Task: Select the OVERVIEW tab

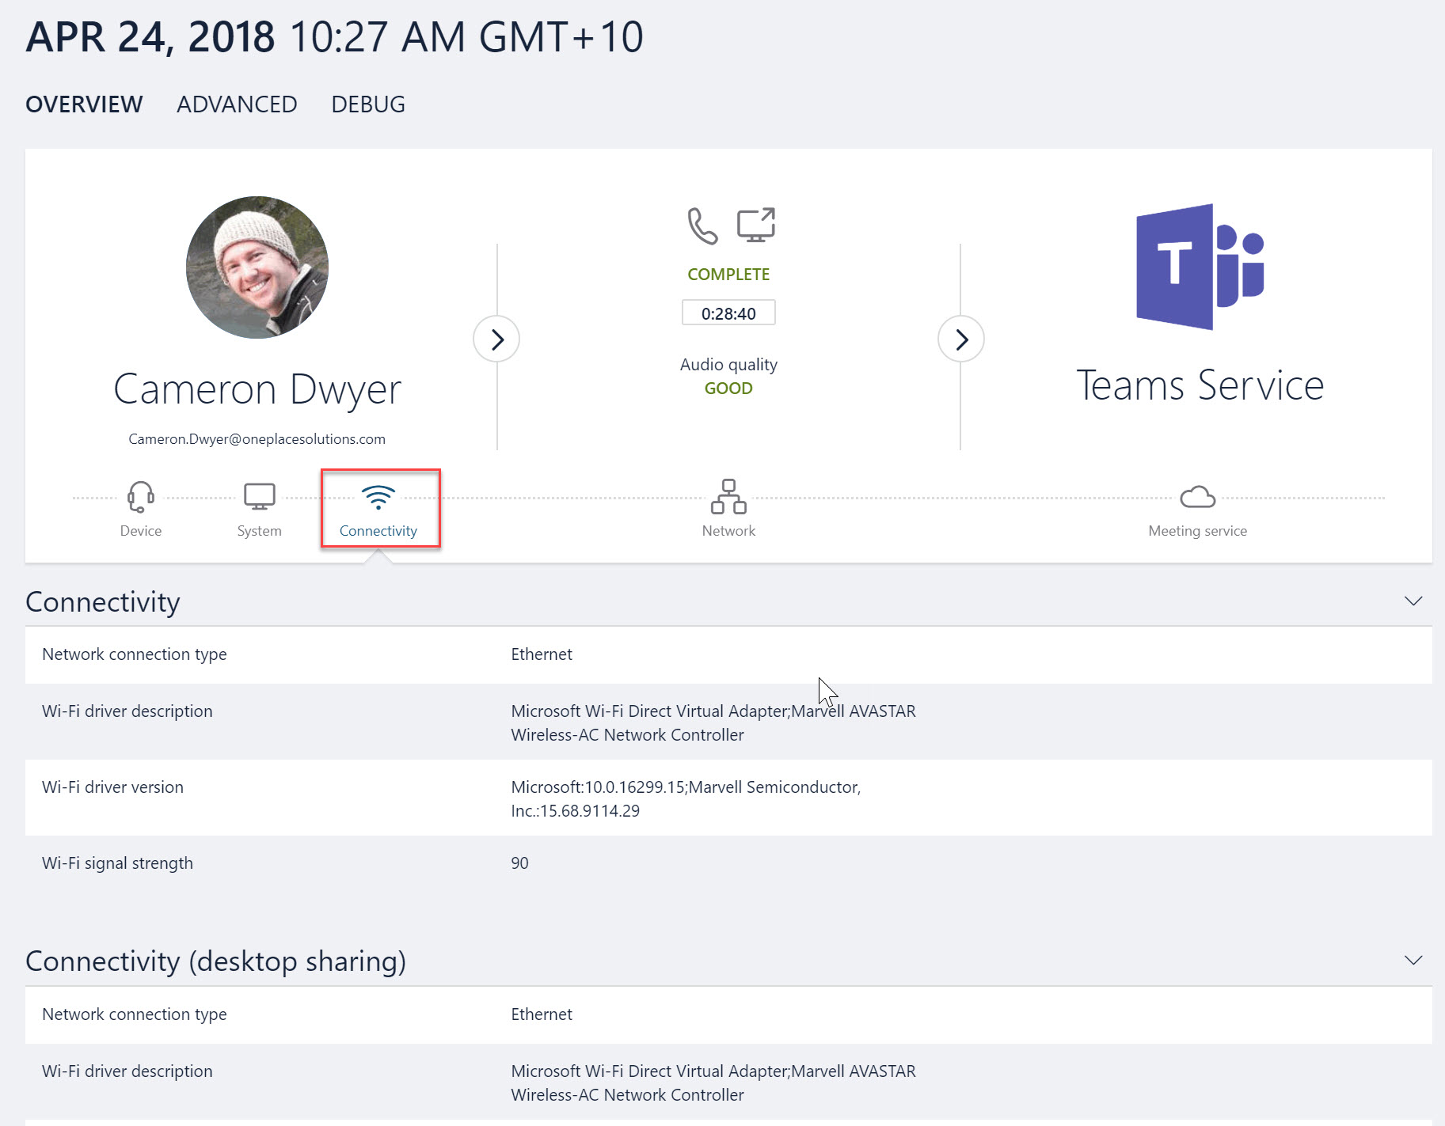Action: [x=84, y=104]
